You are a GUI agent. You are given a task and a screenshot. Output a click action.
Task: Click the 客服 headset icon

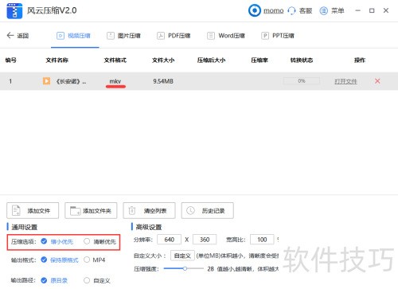291,11
